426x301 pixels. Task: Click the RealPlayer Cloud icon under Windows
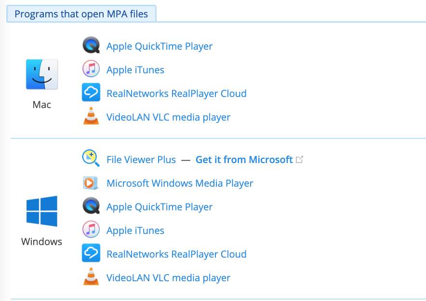[x=91, y=253]
